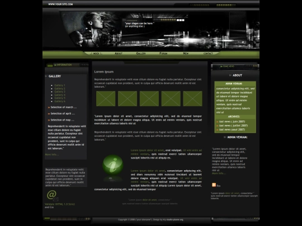Click the arrow beside GALLERY heading

pyautogui.click(x=46, y=76)
